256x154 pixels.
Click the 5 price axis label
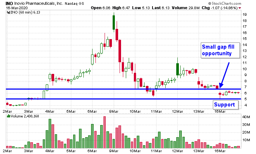coord(245,99)
